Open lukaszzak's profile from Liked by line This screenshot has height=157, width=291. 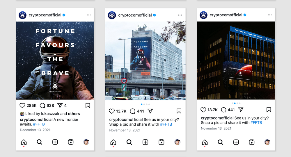pyautogui.click(x=50, y=114)
